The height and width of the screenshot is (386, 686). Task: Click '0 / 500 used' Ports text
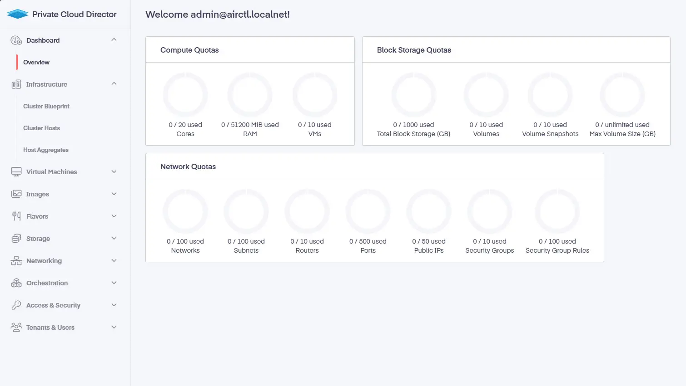(368, 241)
